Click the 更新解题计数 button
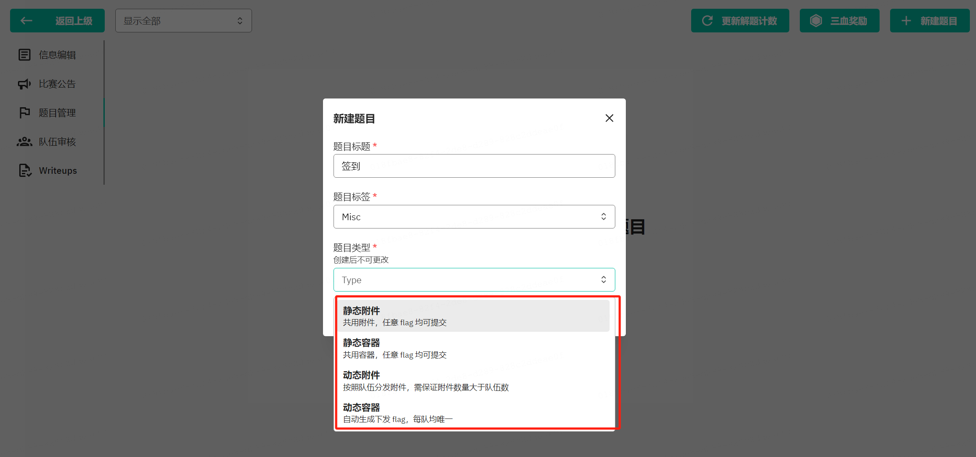Image resolution: width=976 pixels, height=457 pixels. [740, 21]
